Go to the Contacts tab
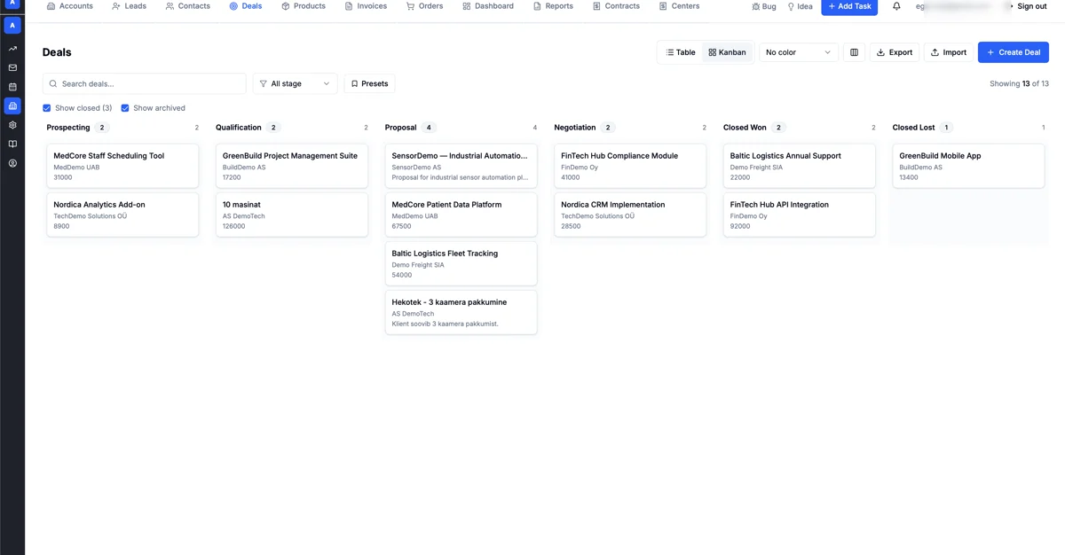Screen dimensions: 1065x555 pos(188,6)
